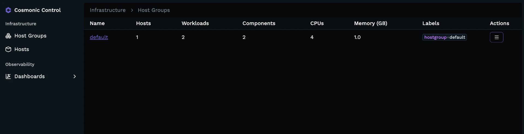This screenshot has height=134, width=524.
Task: Click the Workloads column header
Action: [x=195, y=23]
